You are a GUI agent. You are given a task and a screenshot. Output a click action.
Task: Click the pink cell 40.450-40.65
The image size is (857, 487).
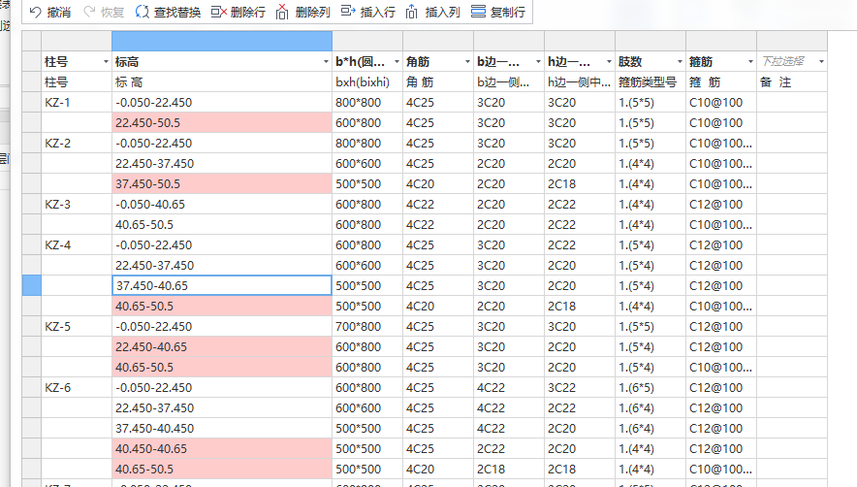[222, 449]
